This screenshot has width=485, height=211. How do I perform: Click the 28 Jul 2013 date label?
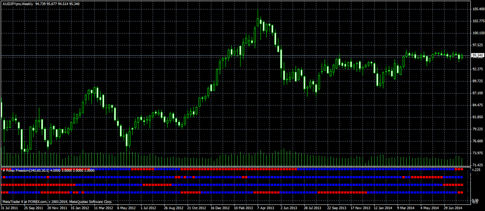(x=314, y=208)
